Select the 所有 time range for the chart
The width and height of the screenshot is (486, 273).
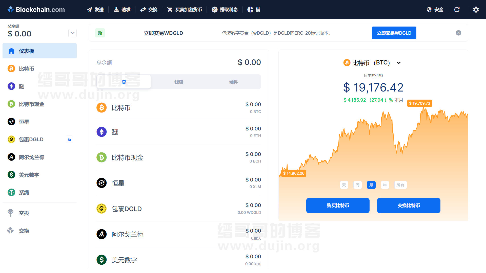400,185
